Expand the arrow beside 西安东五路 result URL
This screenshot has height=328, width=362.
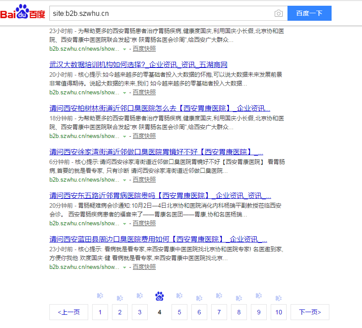pyautogui.click(x=125, y=223)
